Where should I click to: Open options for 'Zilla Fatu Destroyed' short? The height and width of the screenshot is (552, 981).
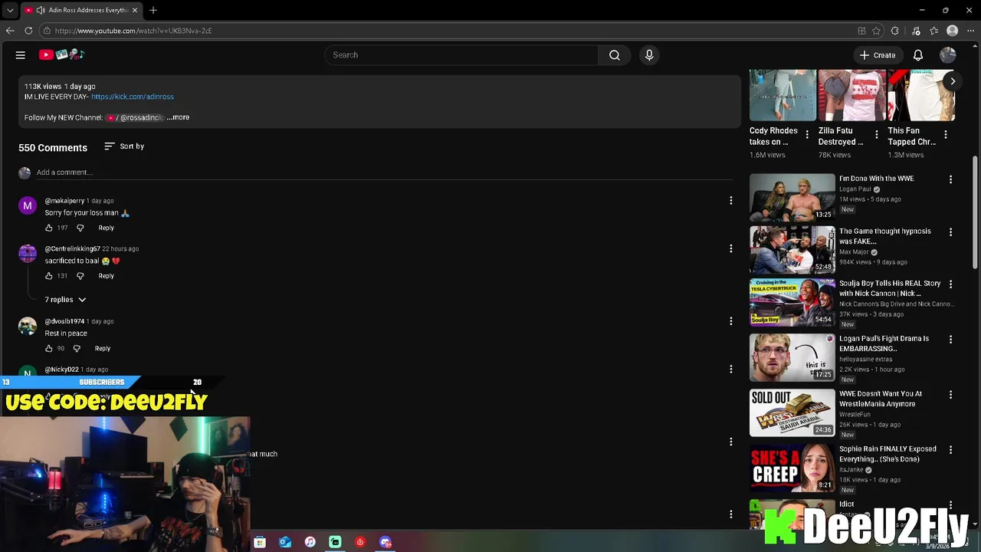(x=877, y=134)
